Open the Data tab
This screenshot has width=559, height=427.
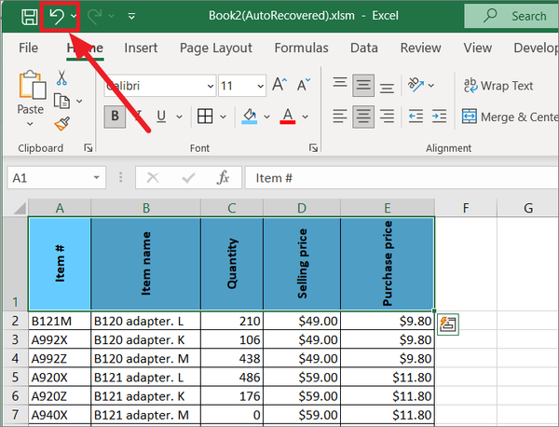pyautogui.click(x=364, y=48)
